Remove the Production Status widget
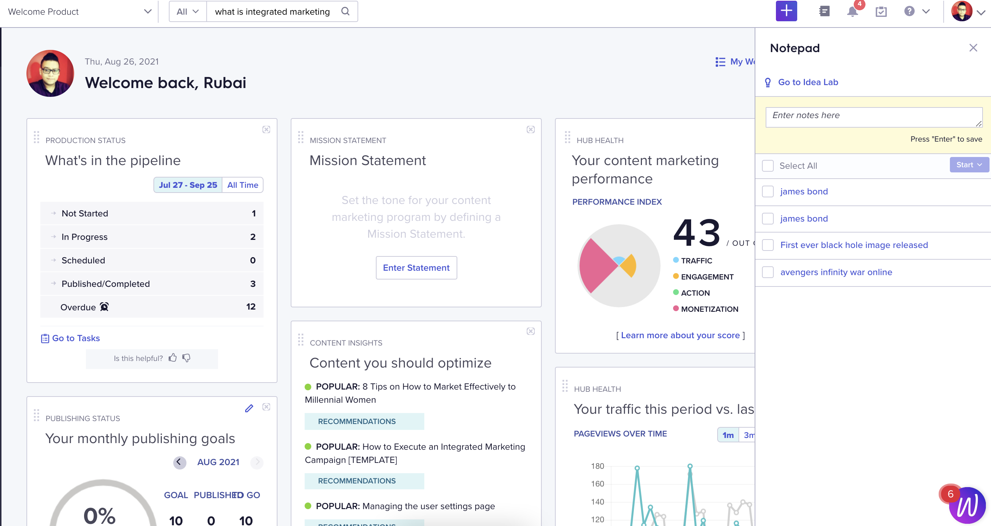The image size is (991, 526). coord(266,129)
